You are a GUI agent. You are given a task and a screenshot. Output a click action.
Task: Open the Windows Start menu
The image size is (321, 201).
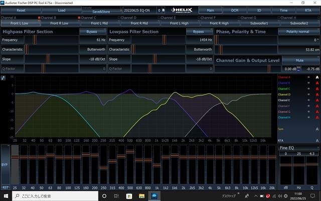point(6,196)
